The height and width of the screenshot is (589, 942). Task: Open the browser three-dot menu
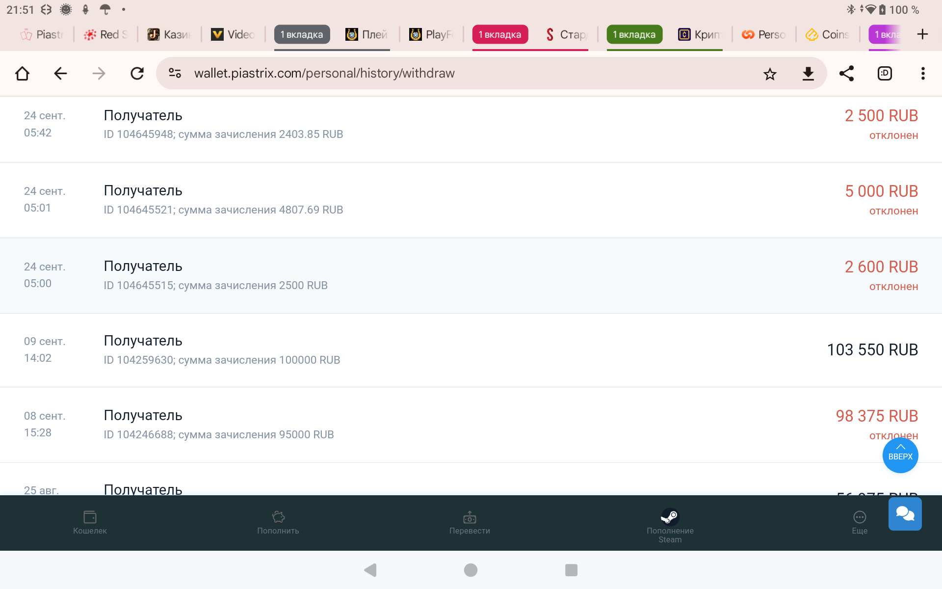click(x=923, y=74)
